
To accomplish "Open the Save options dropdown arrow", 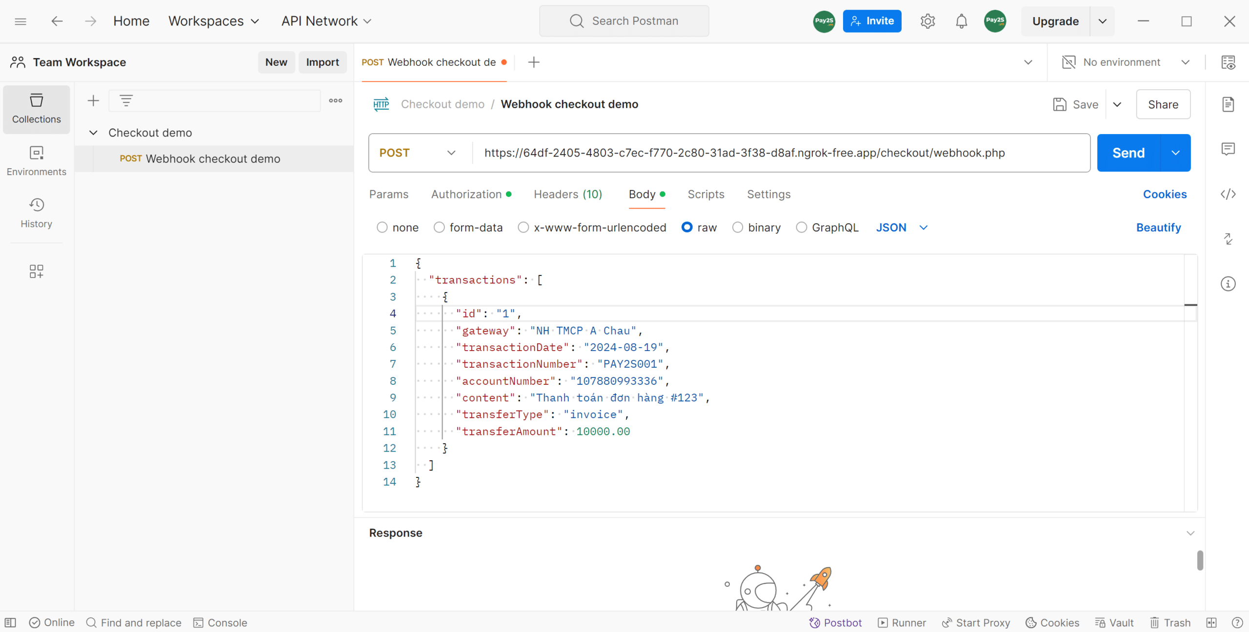I will [x=1117, y=104].
